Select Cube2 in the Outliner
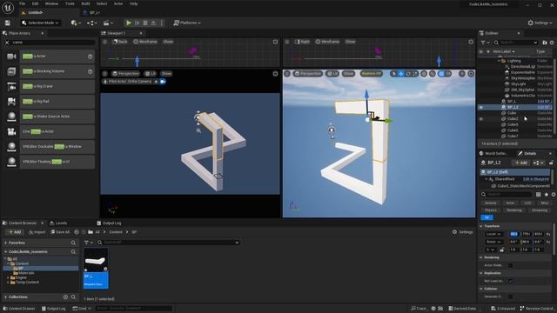 click(x=513, y=119)
